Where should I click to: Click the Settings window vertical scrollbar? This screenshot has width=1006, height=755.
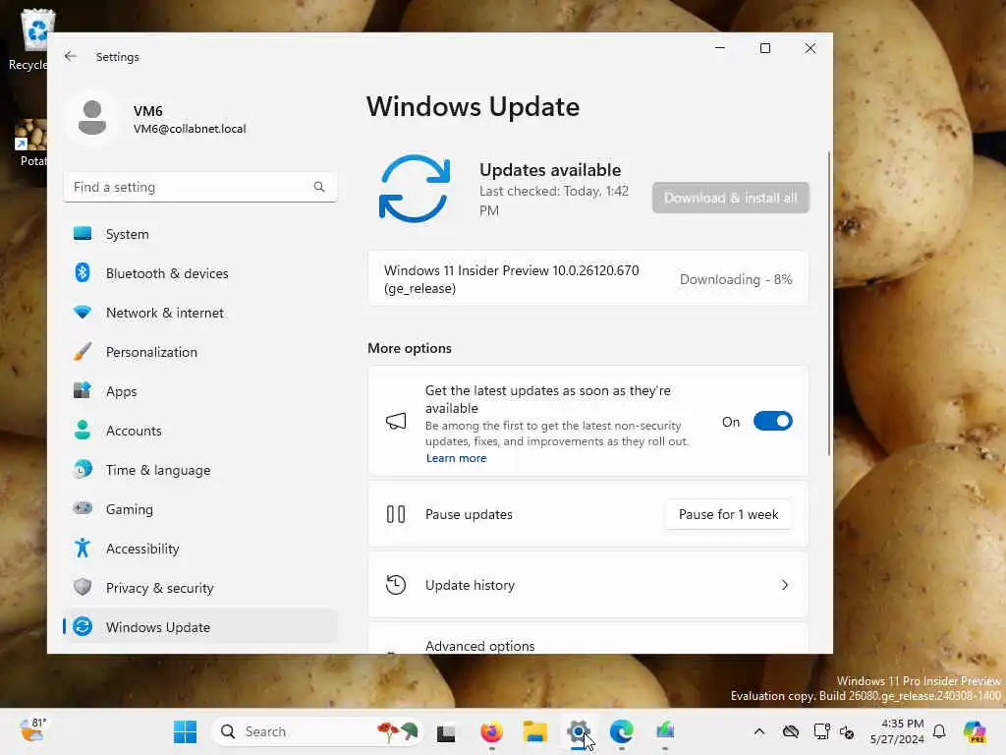pyautogui.click(x=829, y=304)
